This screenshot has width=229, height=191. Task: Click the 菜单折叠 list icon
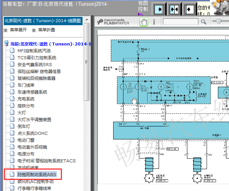coord(34,30)
